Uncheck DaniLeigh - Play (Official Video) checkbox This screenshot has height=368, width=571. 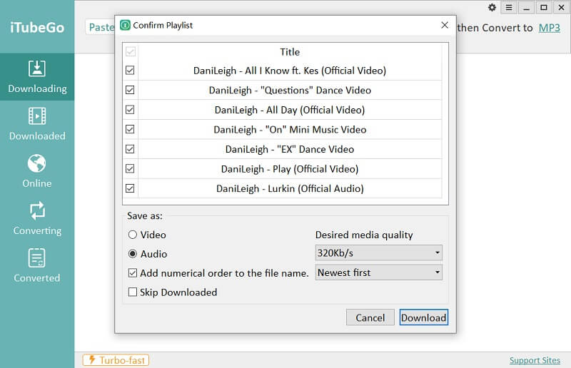(130, 168)
